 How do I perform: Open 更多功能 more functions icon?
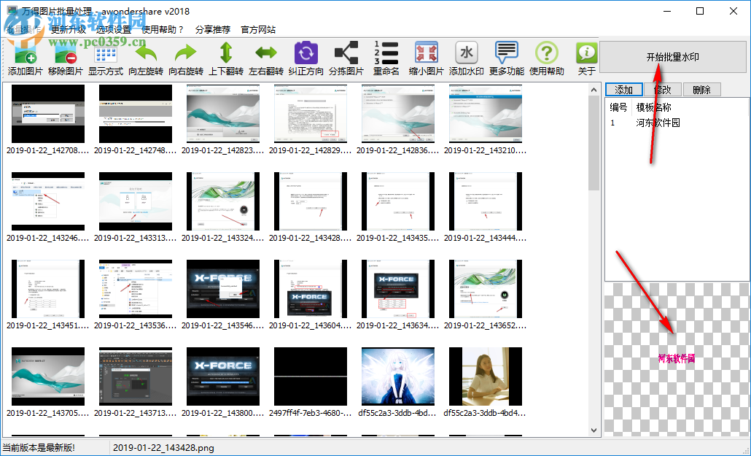point(506,55)
